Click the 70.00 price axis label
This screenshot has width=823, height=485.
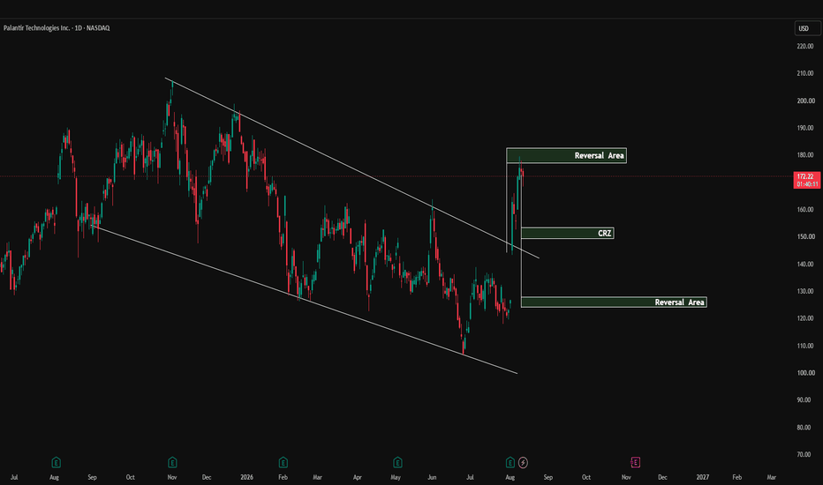click(x=804, y=455)
